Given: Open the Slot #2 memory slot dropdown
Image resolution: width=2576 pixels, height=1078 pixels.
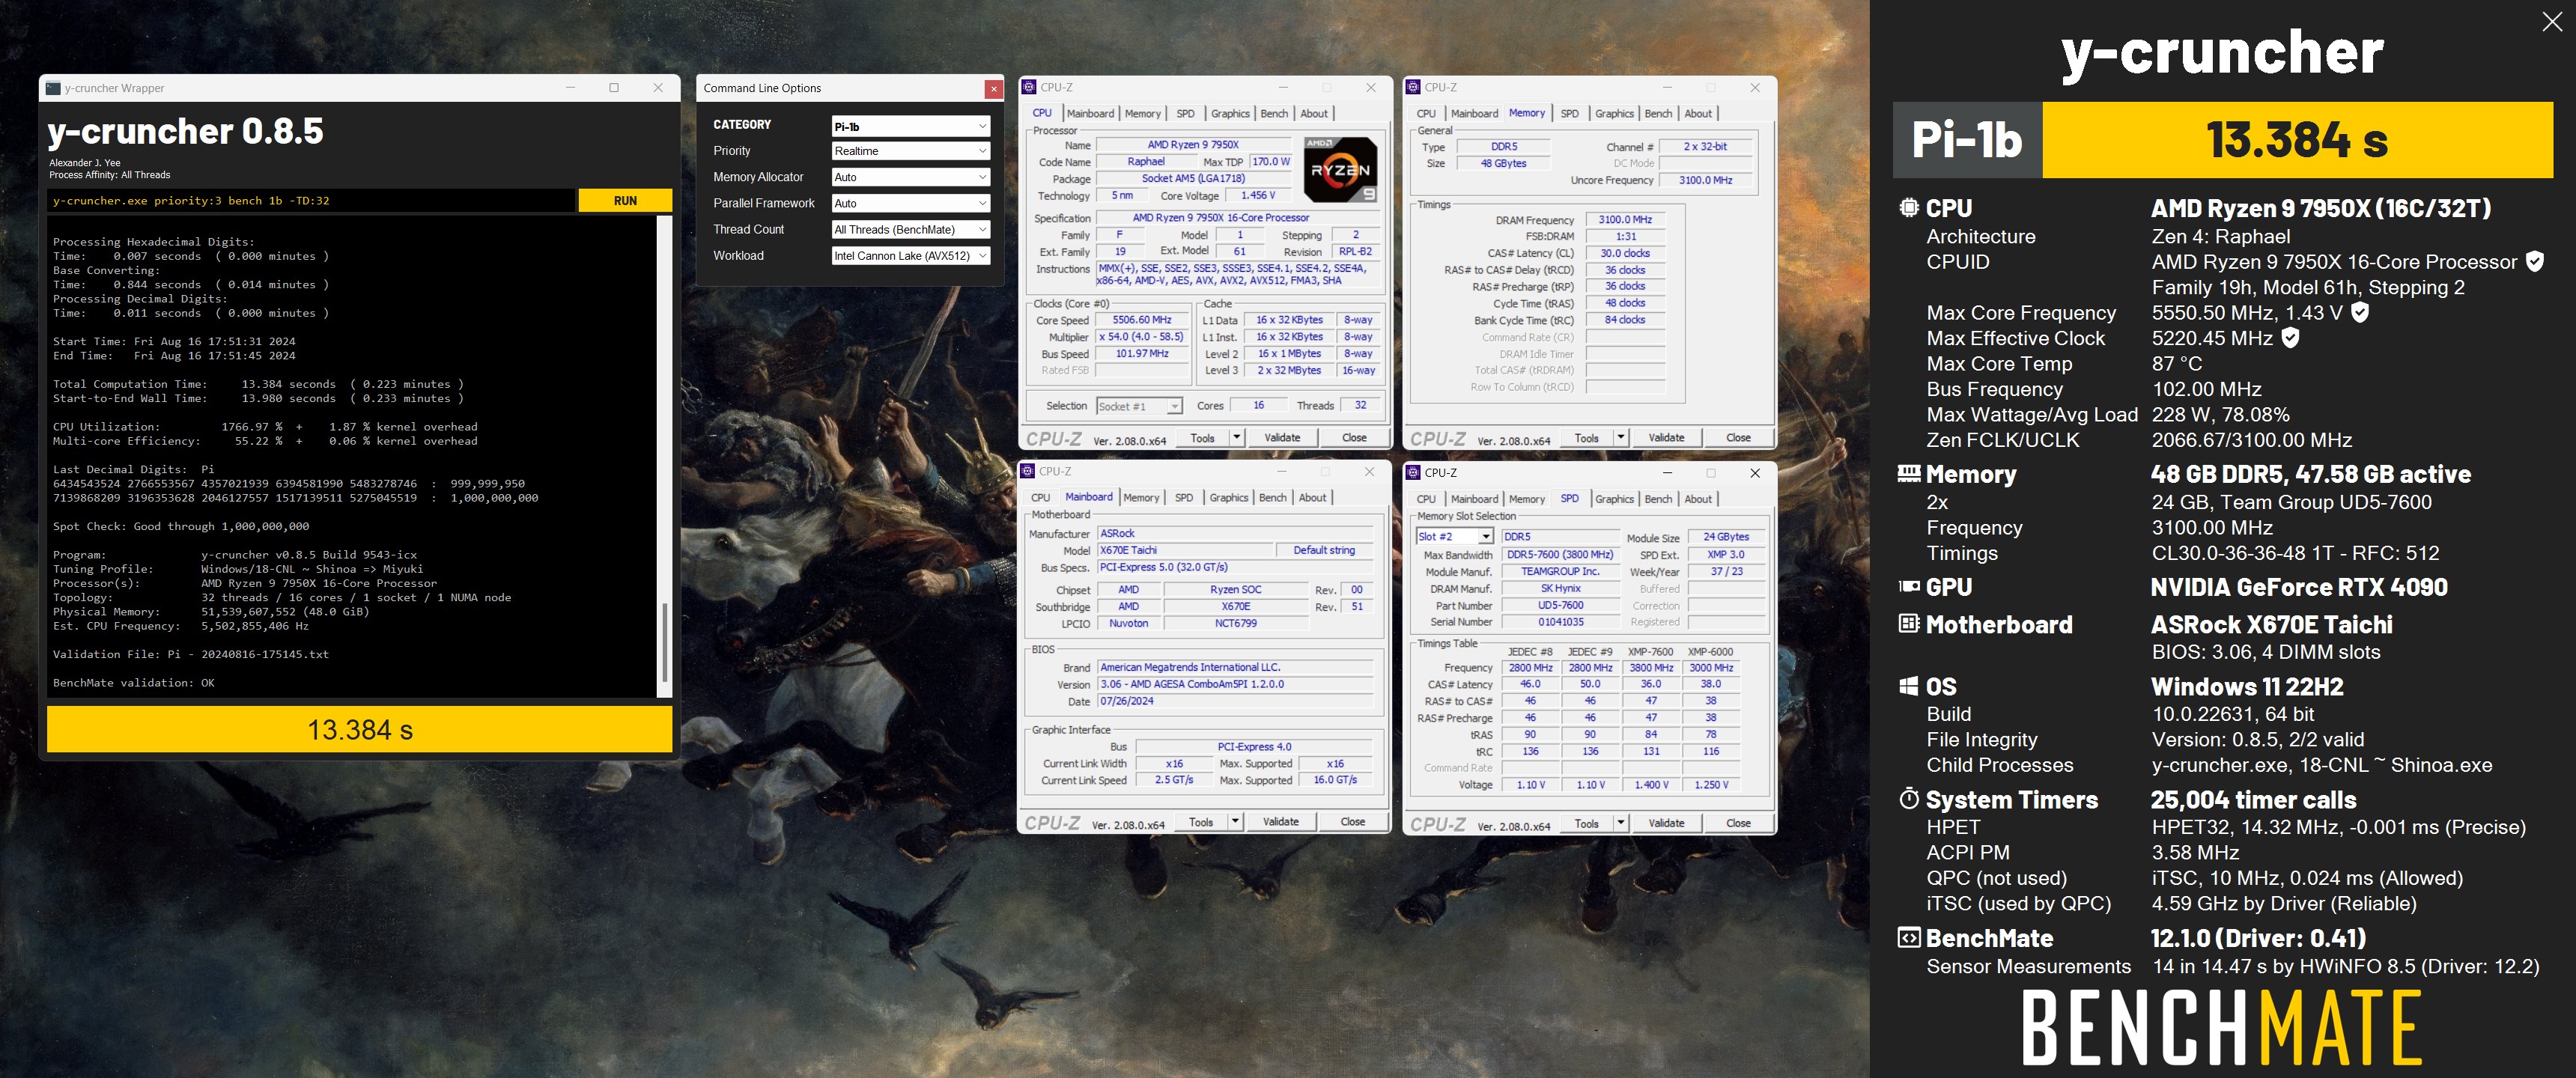Looking at the screenshot, I should point(1454,537).
